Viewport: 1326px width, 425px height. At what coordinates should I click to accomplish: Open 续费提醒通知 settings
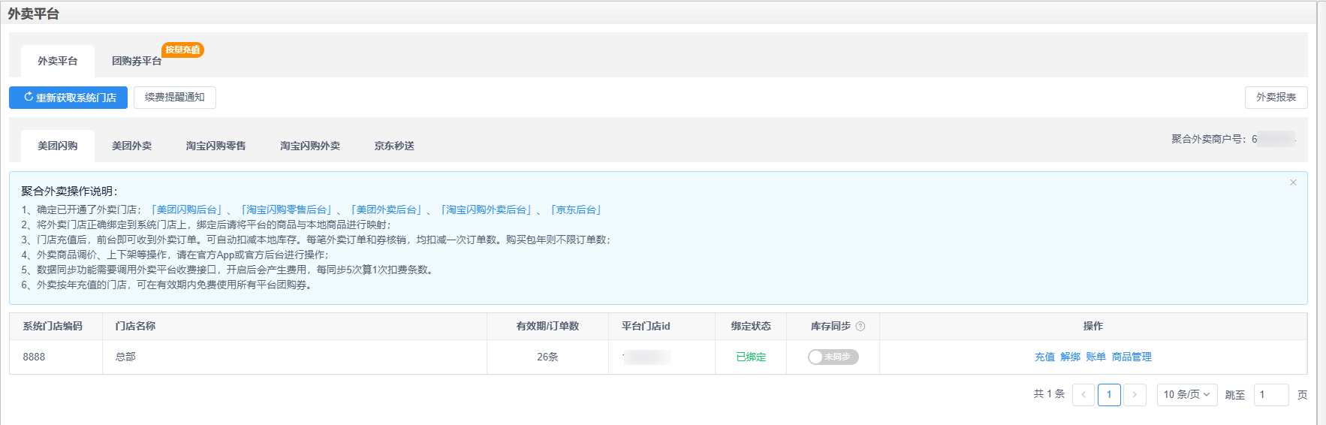tap(175, 98)
